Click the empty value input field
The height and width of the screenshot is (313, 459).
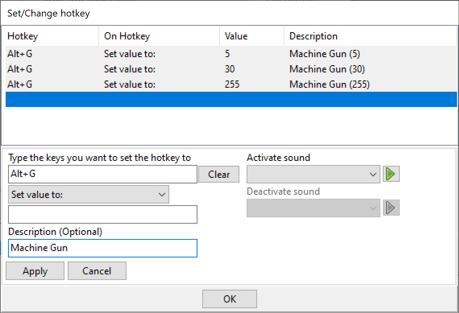102,214
